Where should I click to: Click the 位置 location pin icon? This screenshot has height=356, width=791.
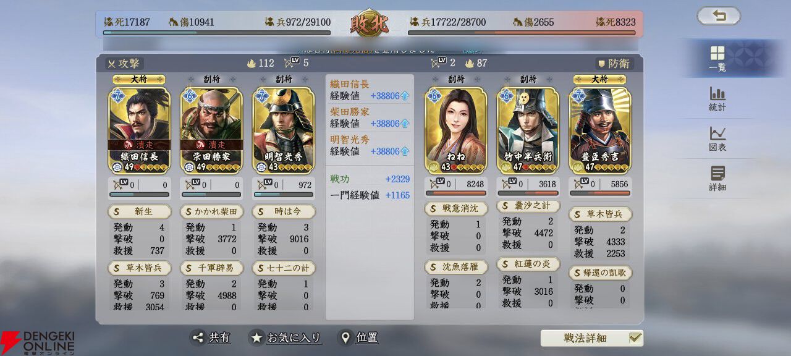(345, 337)
